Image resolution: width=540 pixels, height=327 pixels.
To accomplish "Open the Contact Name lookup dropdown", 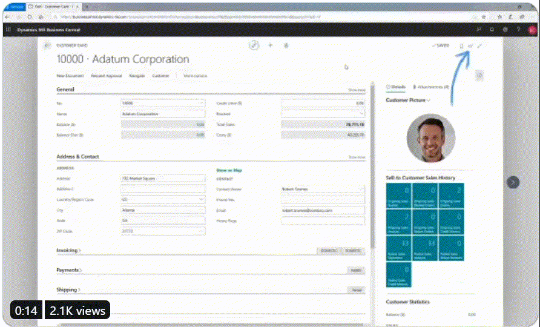I will pos(361,189).
